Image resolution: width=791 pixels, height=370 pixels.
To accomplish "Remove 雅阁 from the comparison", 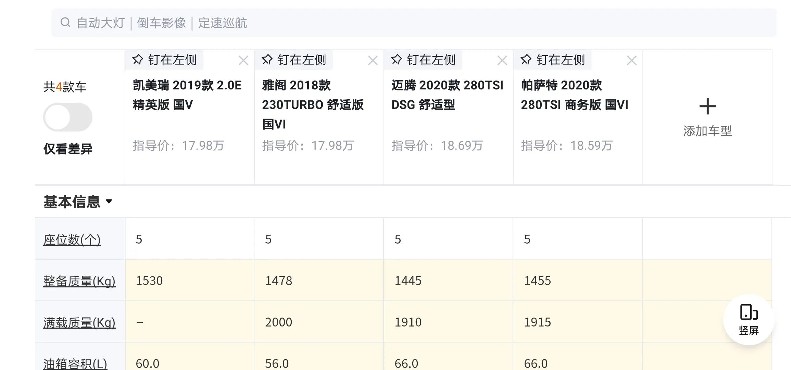I will [373, 60].
